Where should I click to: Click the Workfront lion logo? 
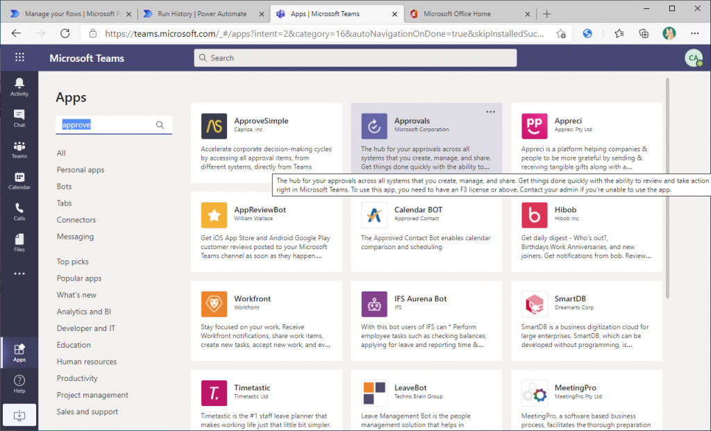click(214, 304)
